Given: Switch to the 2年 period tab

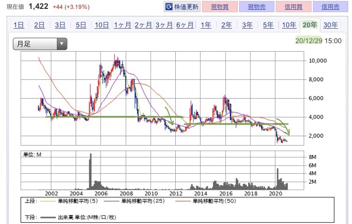Looking at the screenshot, I should [227, 25].
